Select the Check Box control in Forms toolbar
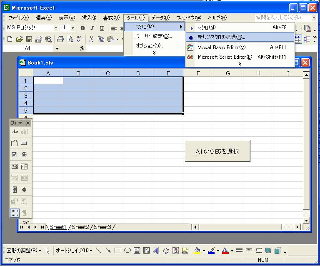The image size is (320, 266). [x=15, y=154]
